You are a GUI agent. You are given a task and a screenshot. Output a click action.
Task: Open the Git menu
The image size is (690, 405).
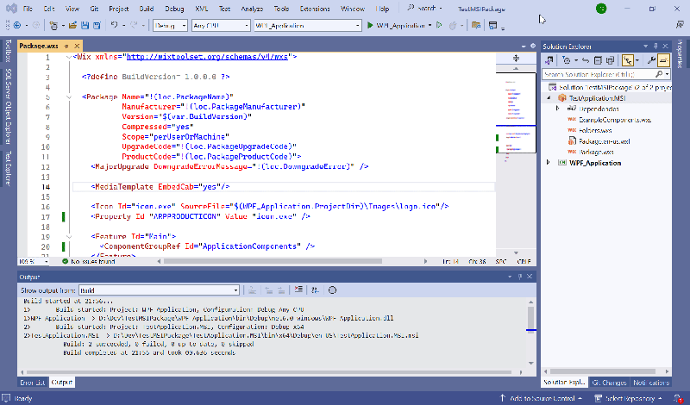[x=94, y=9]
